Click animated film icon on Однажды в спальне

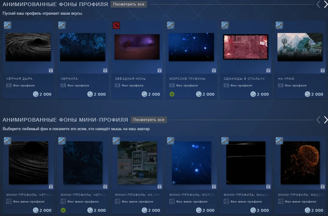[x=268, y=71]
